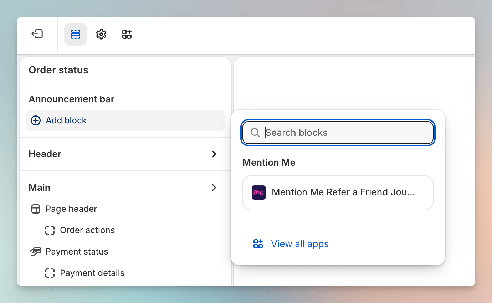Expand the Header section chevron
Viewport: 492px width, 303px height.
pyautogui.click(x=214, y=154)
